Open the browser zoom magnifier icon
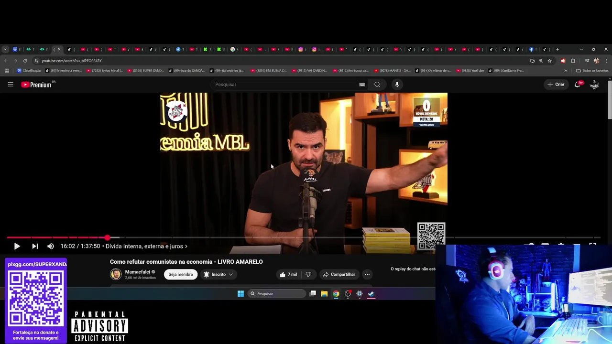Image resolution: width=612 pixels, height=344 pixels. [x=541, y=61]
